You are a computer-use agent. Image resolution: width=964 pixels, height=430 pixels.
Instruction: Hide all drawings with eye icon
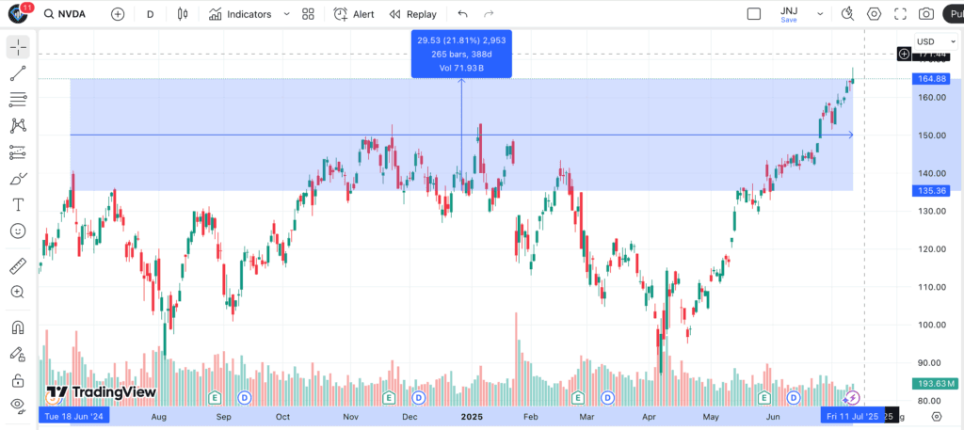[x=18, y=406]
